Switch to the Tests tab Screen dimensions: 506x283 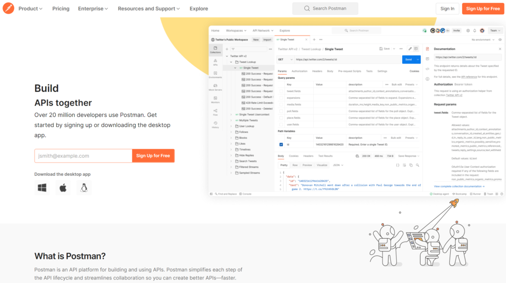tap(369, 71)
